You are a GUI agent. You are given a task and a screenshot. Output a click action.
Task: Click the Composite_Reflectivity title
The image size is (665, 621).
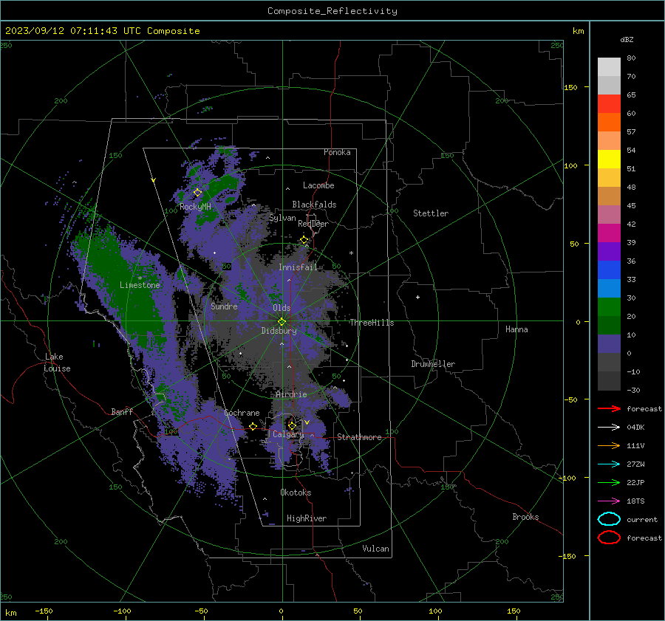coord(332,11)
